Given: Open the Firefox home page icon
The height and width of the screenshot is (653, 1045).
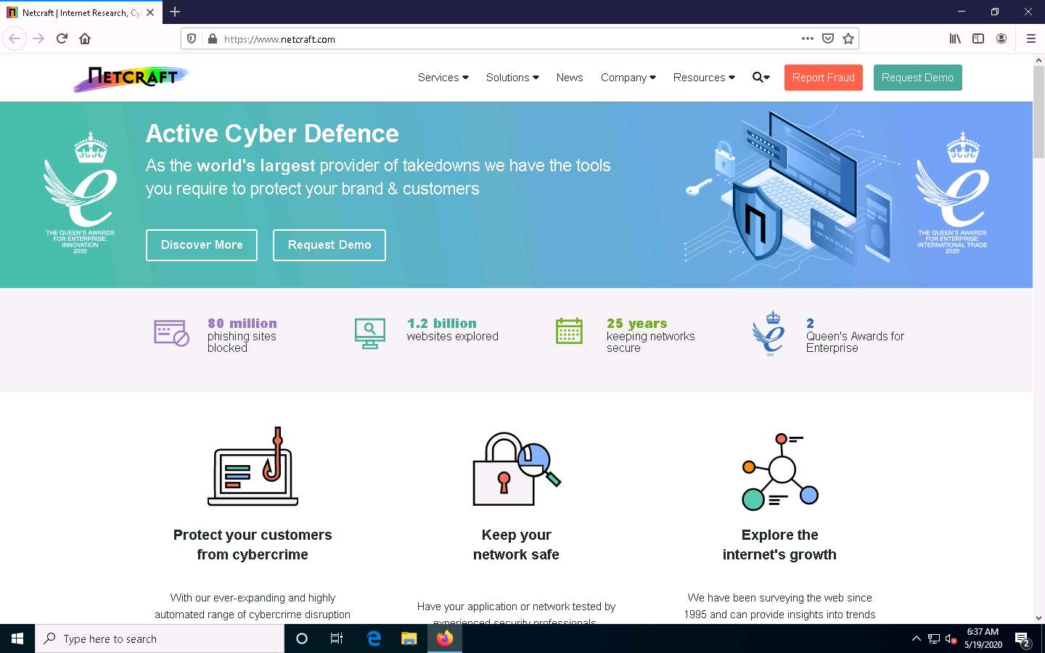Looking at the screenshot, I should pyautogui.click(x=85, y=38).
